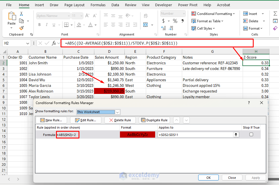Click the Font Color A icon
Image resolution: width=279 pixels, height=185 pixels.
click(90, 25)
